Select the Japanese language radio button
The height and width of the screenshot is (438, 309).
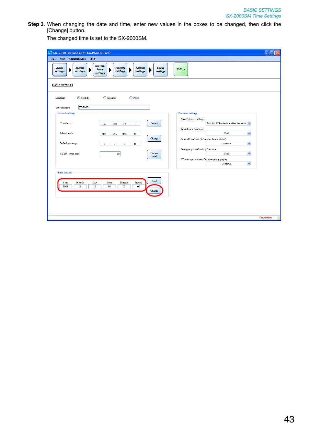[x=105, y=98]
